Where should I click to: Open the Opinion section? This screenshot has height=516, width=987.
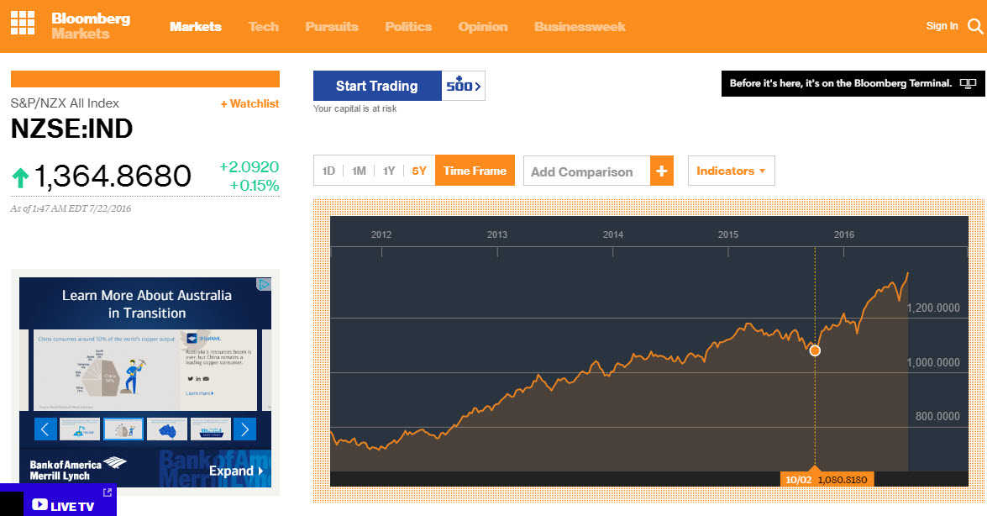coord(483,26)
